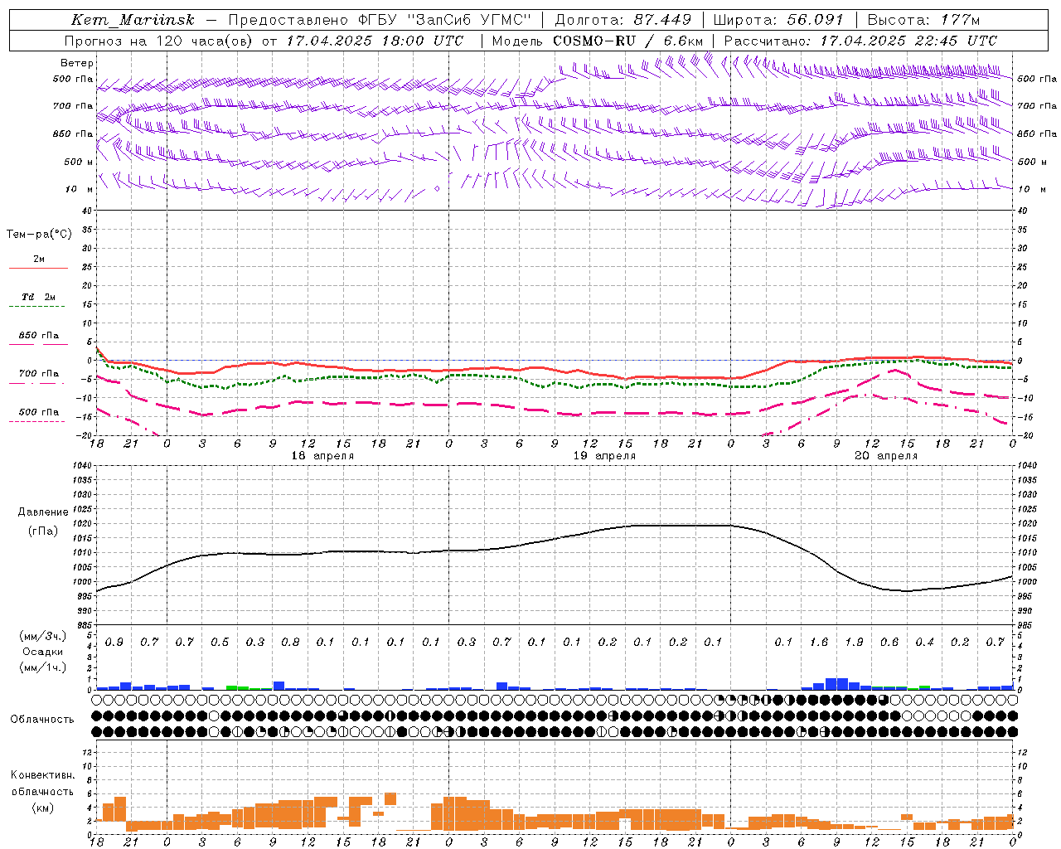The height and width of the screenshot is (849, 1061).
Task: Click the 0.6 three-hour precipitation value
Action: [x=889, y=642]
